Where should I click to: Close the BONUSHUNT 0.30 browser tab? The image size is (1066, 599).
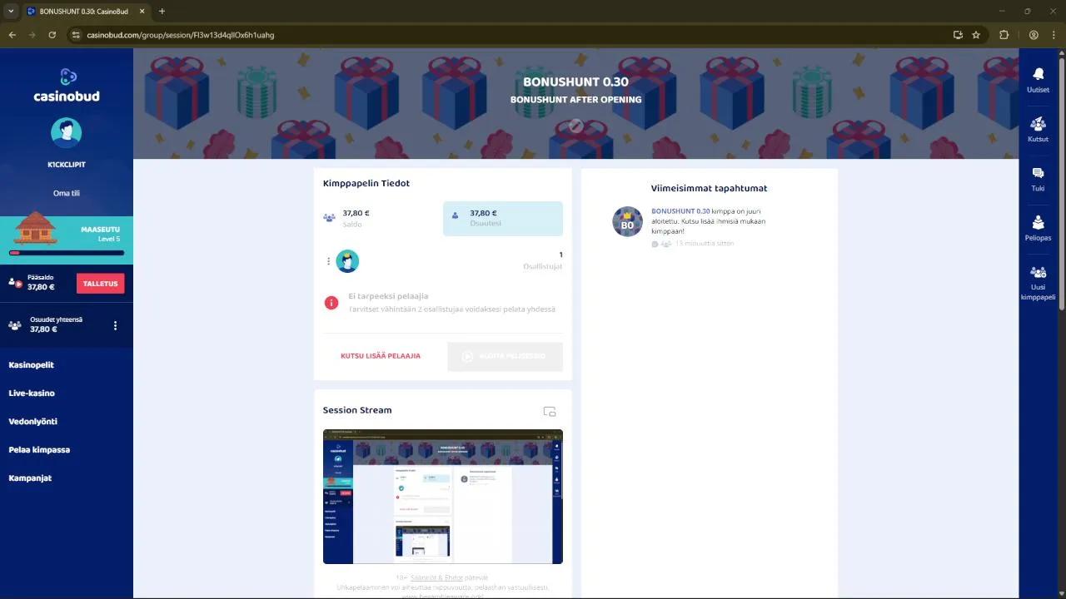coord(140,12)
